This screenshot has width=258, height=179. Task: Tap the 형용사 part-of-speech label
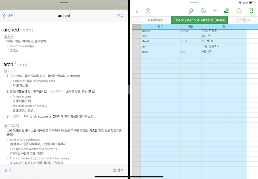(8, 37)
